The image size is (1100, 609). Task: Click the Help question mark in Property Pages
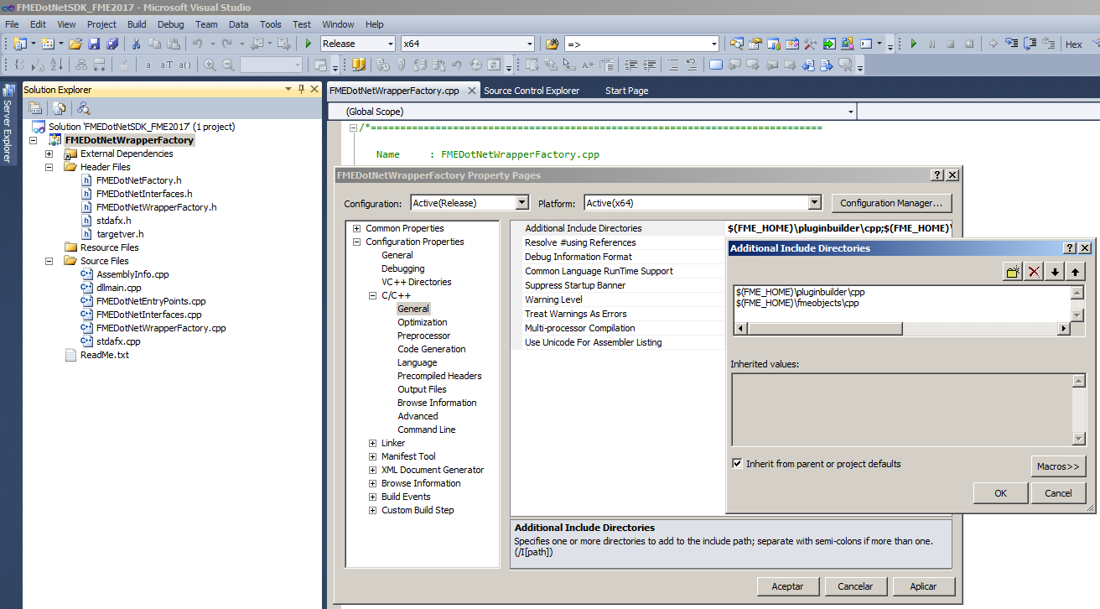click(937, 175)
